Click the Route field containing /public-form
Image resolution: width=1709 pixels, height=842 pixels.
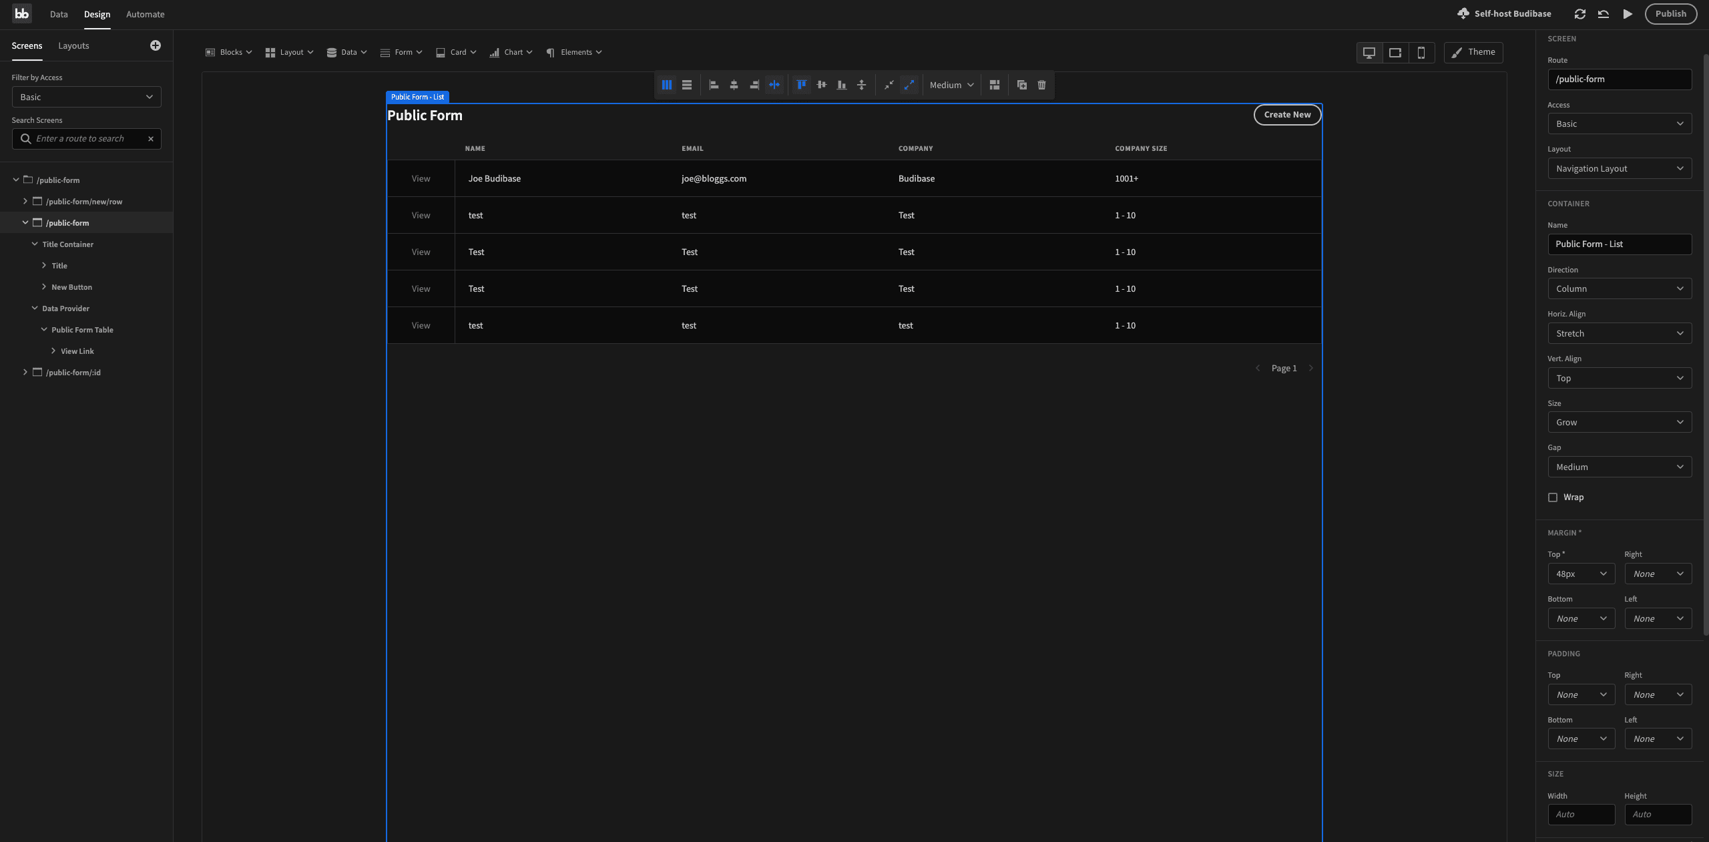(x=1620, y=79)
